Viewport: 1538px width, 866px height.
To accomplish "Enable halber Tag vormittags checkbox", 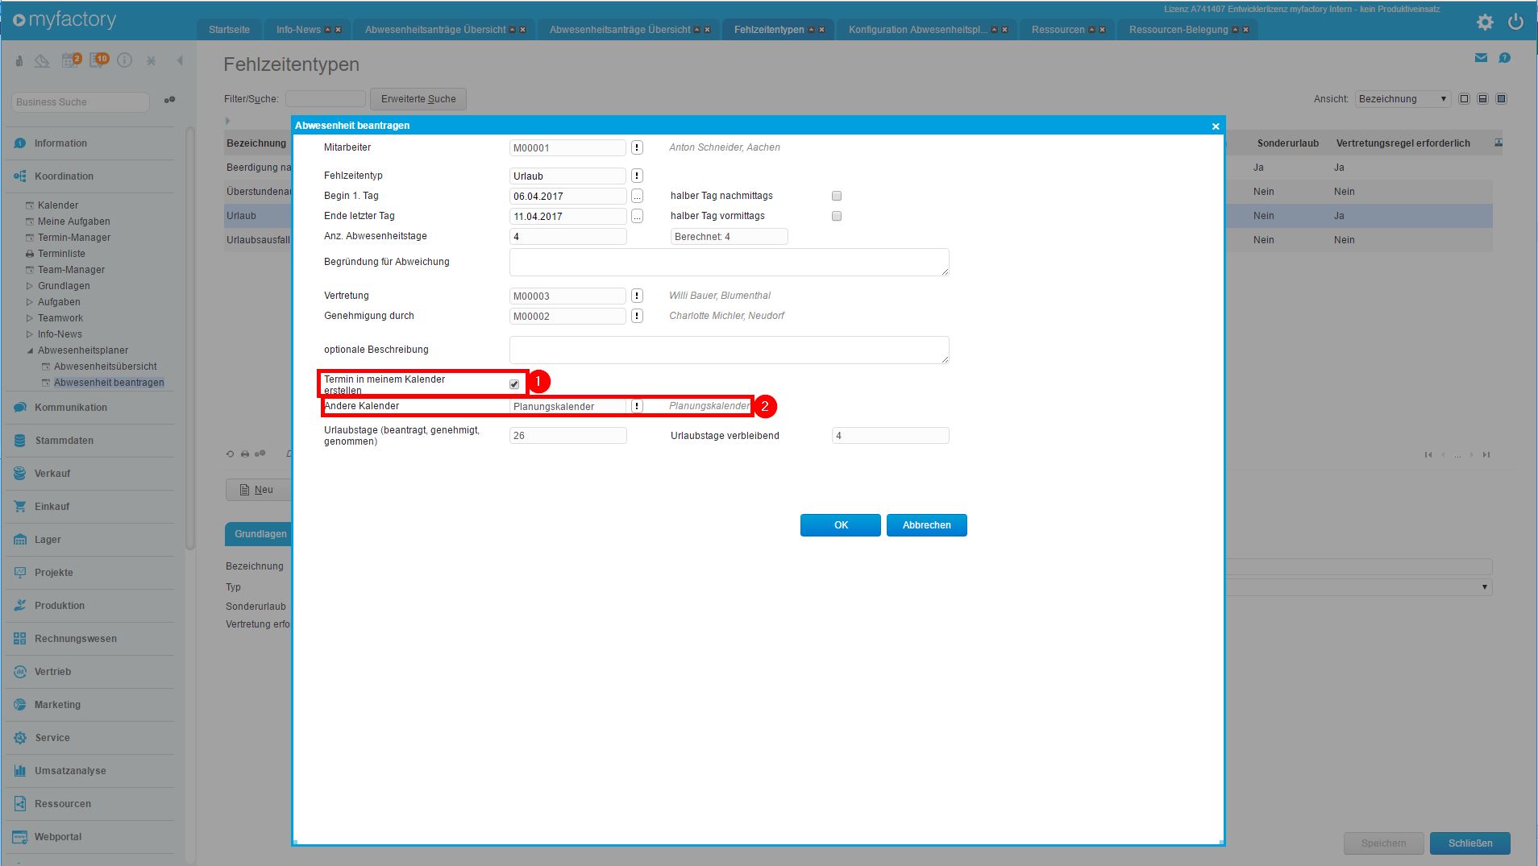I will tap(837, 216).
